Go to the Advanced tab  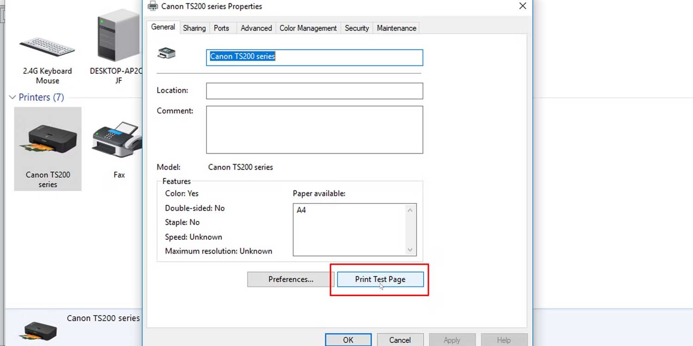pyautogui.click(x=256, y=28)
